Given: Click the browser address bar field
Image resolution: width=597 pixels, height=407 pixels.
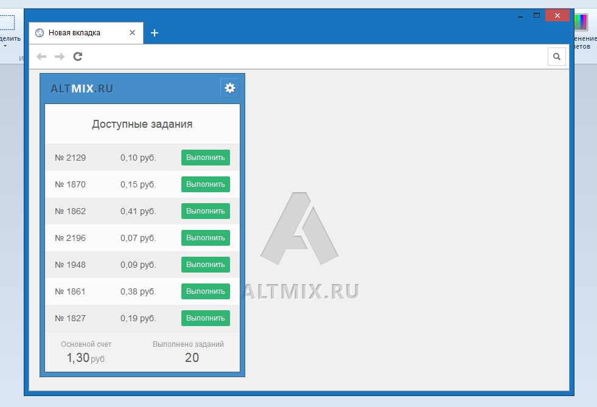Looking at the screenshot, I should (315, 57).
